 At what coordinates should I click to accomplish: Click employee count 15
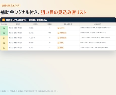[49, 48]
